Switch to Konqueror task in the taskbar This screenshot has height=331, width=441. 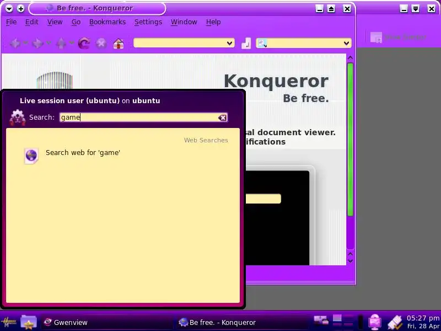pyautogui.click(x=242, y=322)
